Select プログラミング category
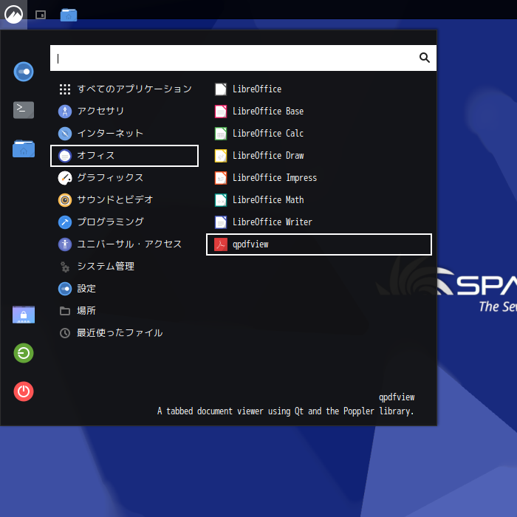The image size is (517, 517). pos(124,222)
